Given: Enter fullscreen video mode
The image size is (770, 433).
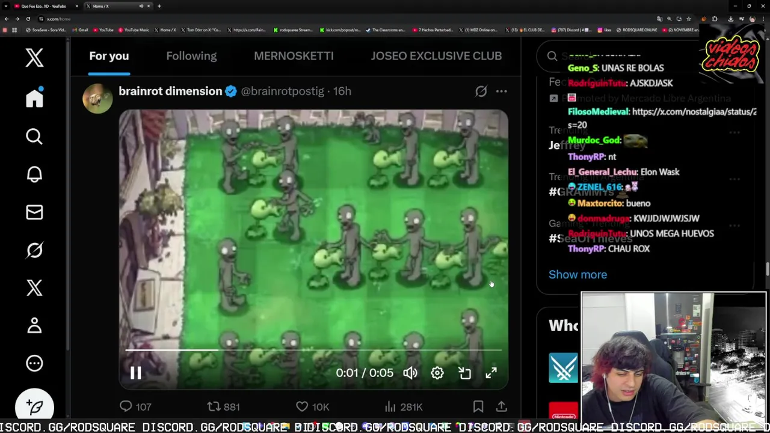Looking at the screenshot, I should point(491,373).
